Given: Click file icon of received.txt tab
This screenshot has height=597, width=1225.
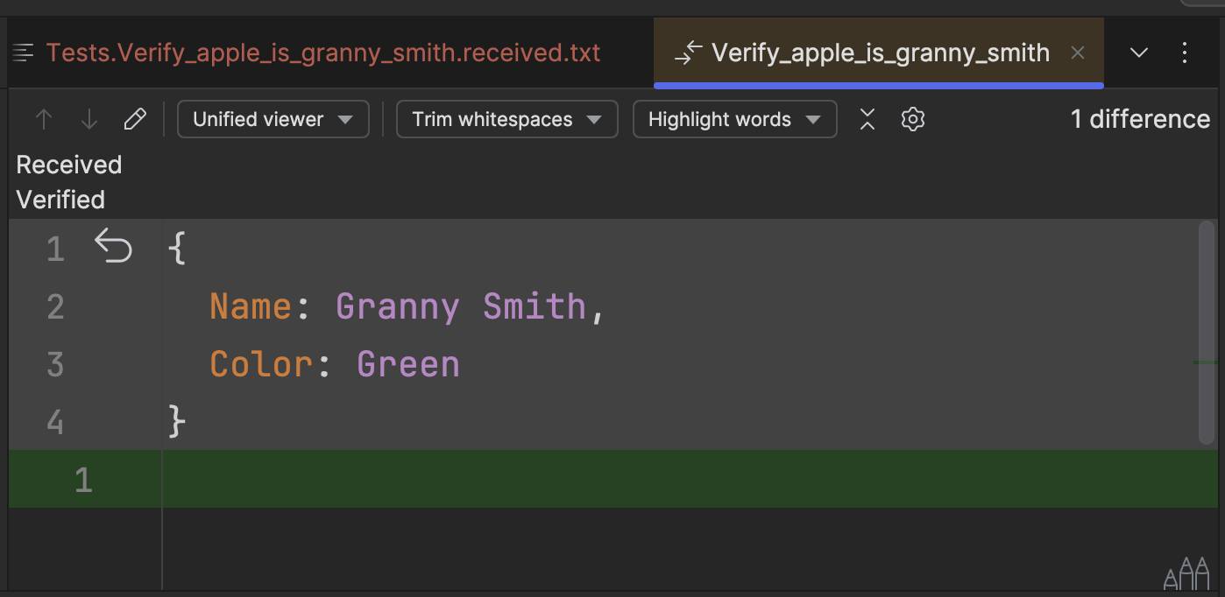Looking at the screenshot, I should tap(24, 53).
